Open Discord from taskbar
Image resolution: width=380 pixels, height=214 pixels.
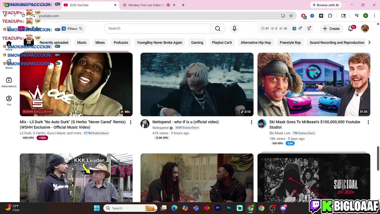[x=283, y=208]
